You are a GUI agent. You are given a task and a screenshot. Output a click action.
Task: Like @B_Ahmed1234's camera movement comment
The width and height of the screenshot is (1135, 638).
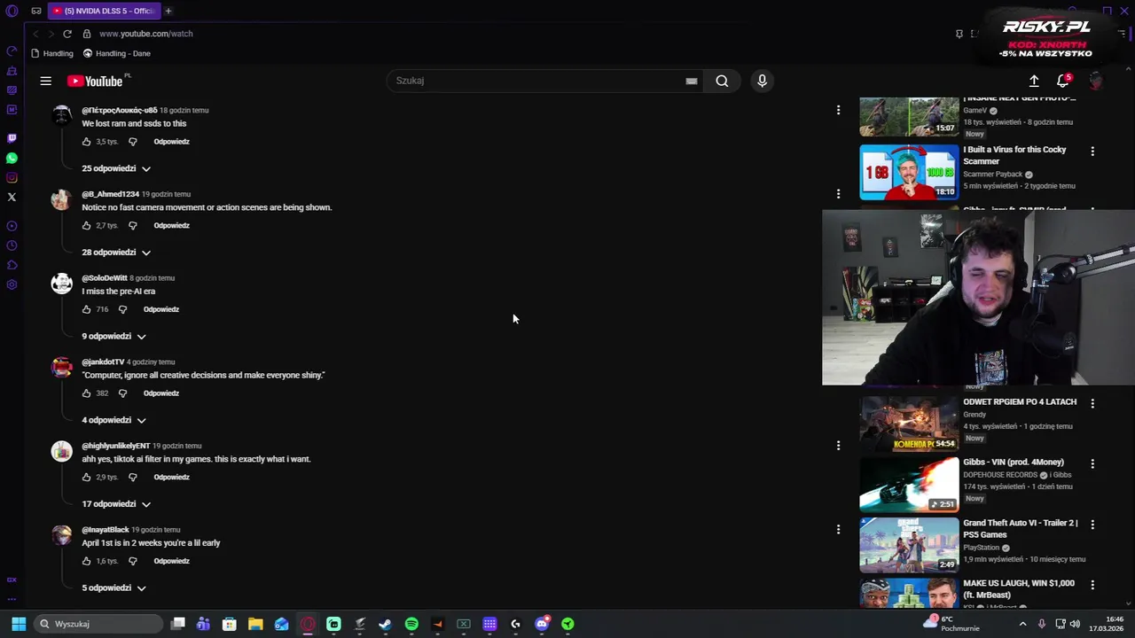click(86, 225)
